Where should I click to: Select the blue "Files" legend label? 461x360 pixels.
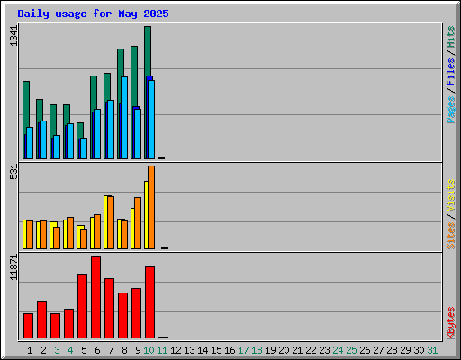point(450,71)
